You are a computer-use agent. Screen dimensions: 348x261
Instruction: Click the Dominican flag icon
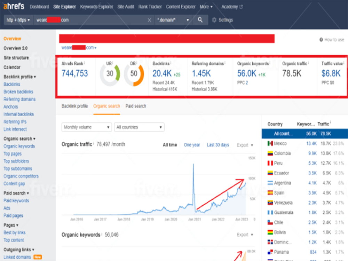click(x=270, y=242)
